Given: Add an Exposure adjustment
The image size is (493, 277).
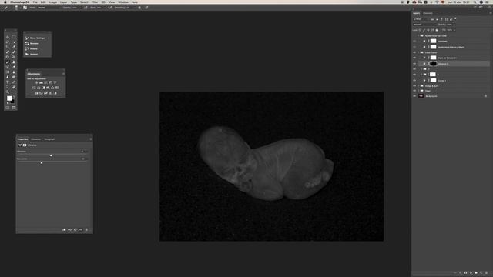Looking at the screenshot, I should tap(50, 82).
